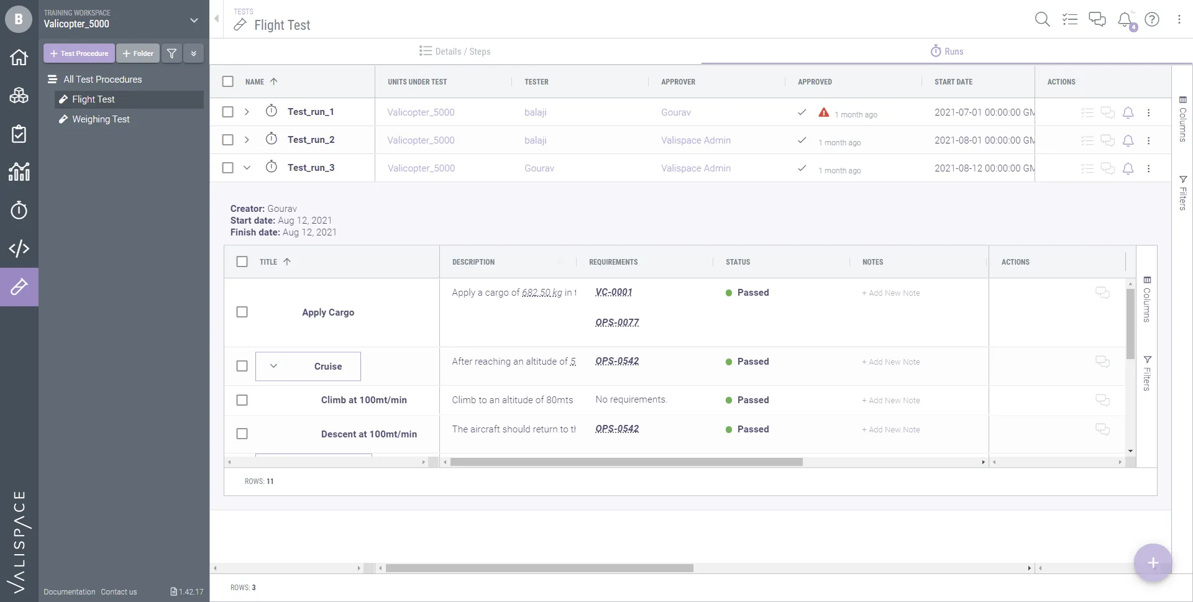Open the Valicopter_5000 workspace dropdown

194,20
